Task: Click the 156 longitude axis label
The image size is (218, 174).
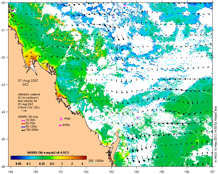Action: 187,172
